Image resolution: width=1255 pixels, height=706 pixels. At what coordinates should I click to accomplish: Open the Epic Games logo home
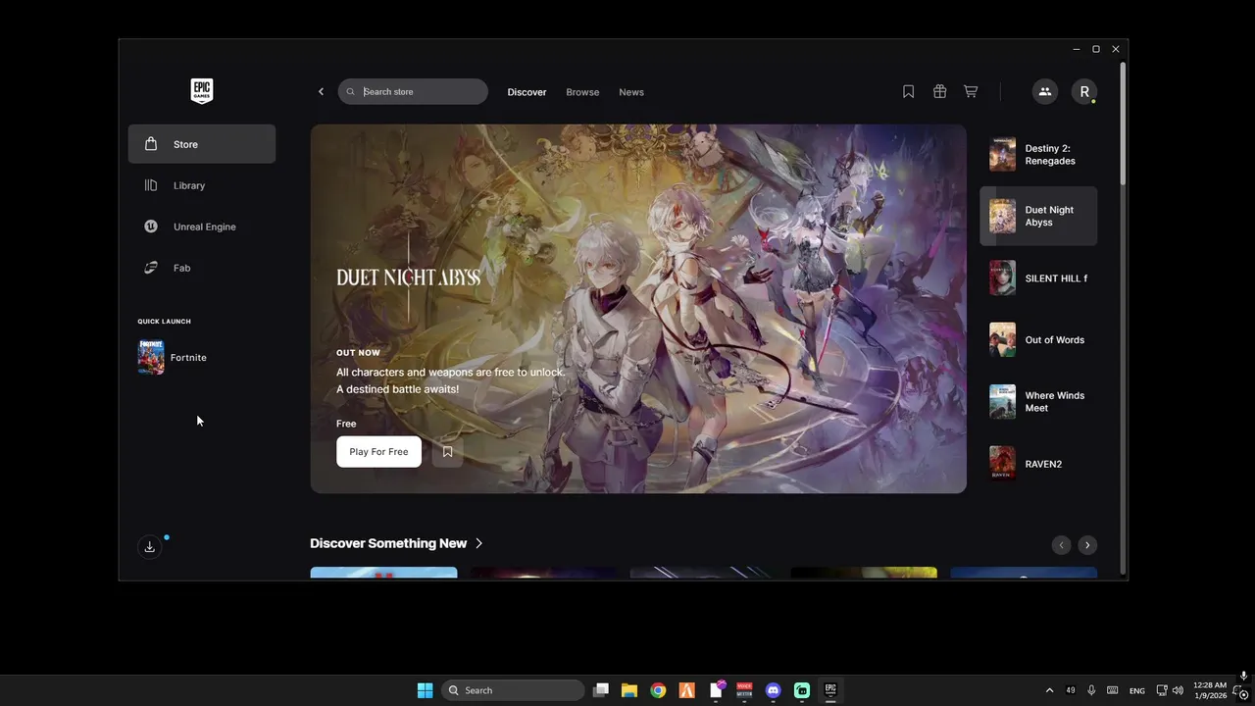tap(201, 91)
